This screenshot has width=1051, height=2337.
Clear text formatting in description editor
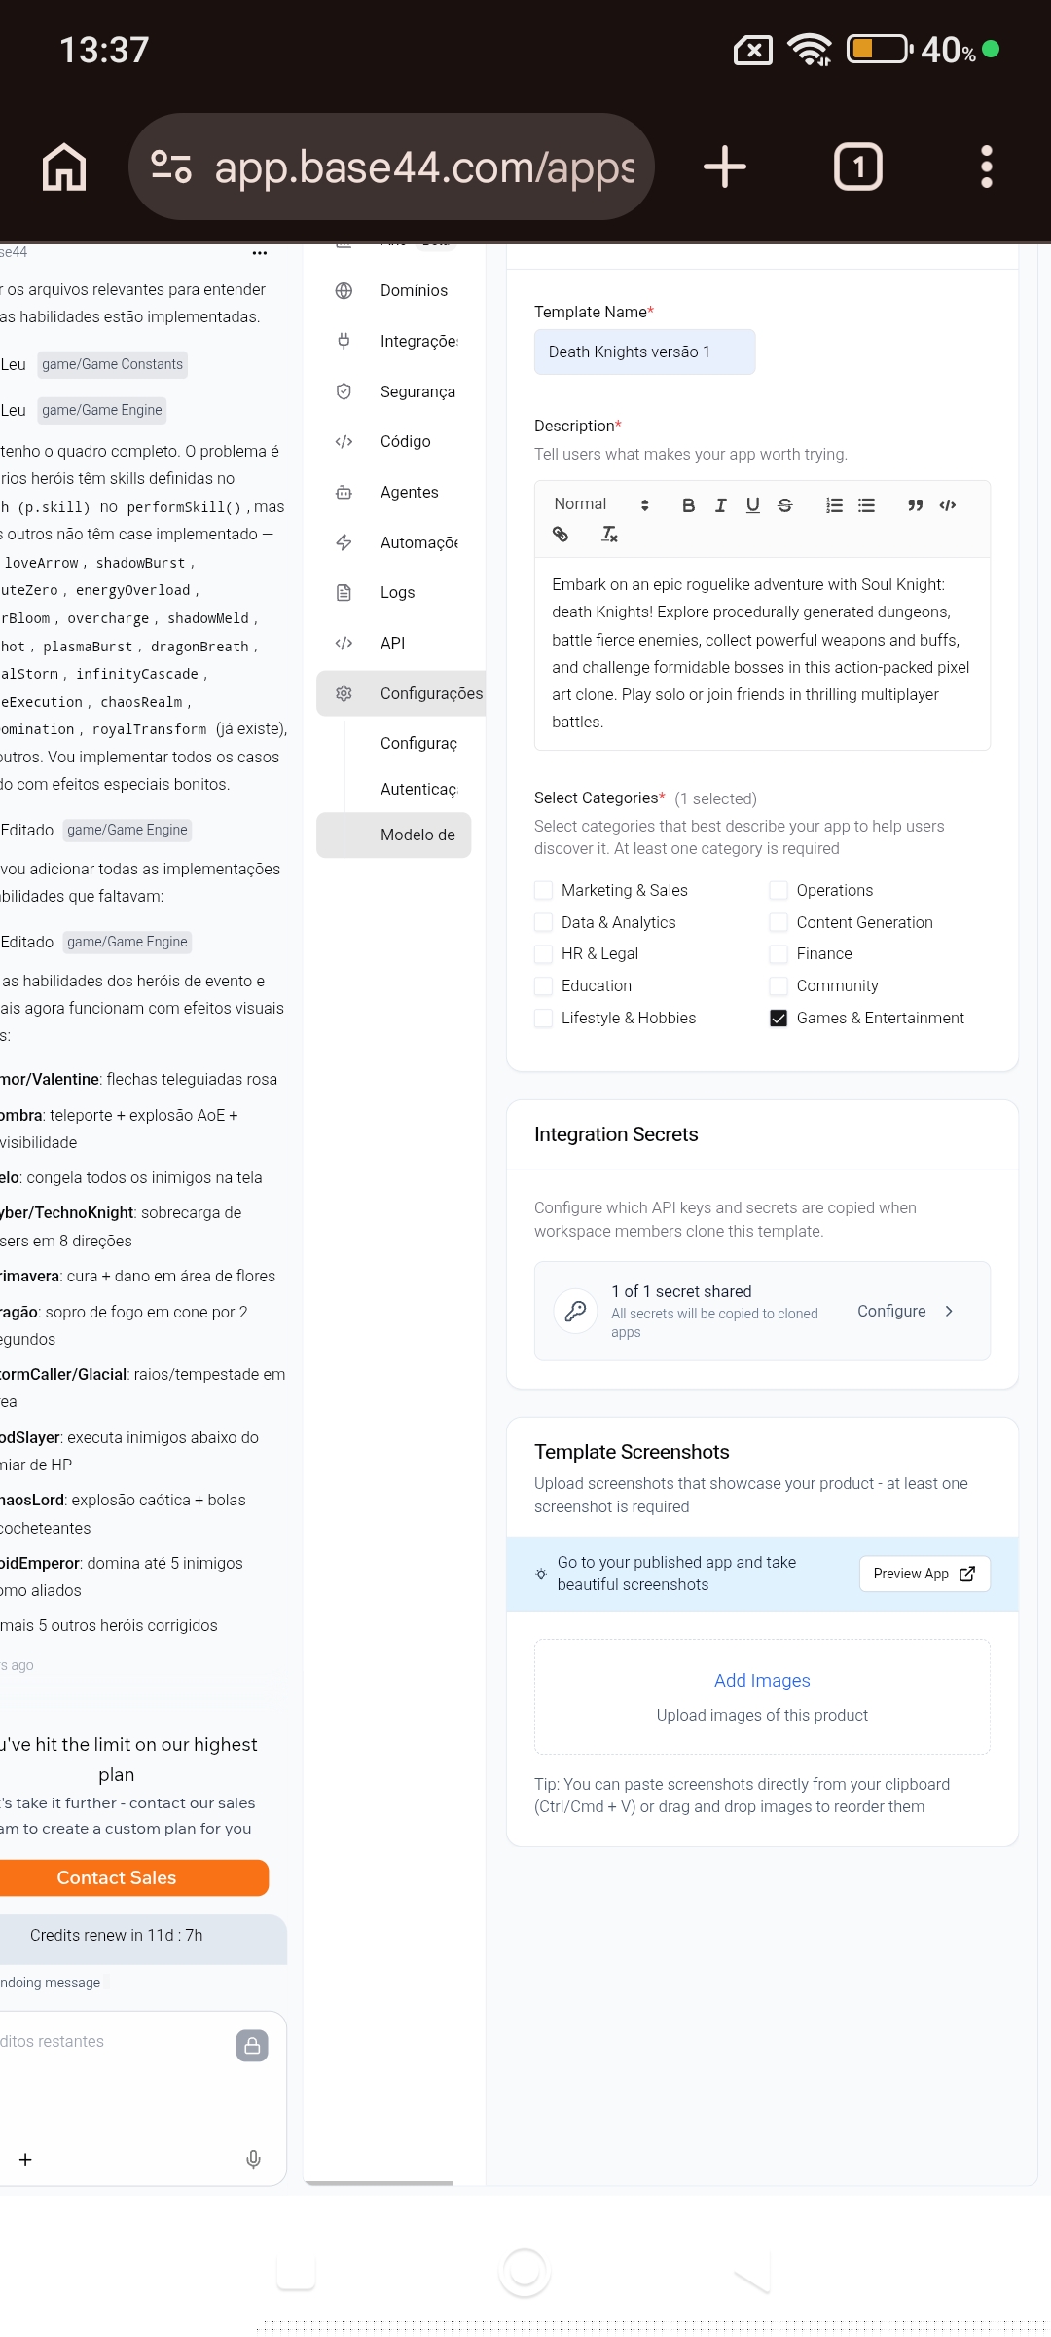(609, 534)
